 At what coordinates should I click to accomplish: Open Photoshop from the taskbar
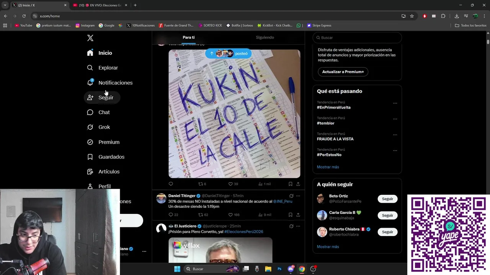279,269
